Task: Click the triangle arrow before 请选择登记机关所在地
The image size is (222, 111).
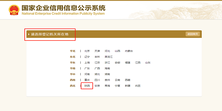Action: tap(29, 34)
